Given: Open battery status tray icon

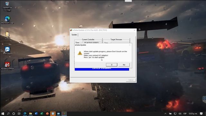Looking at the screenshot, I should (170, 113).
